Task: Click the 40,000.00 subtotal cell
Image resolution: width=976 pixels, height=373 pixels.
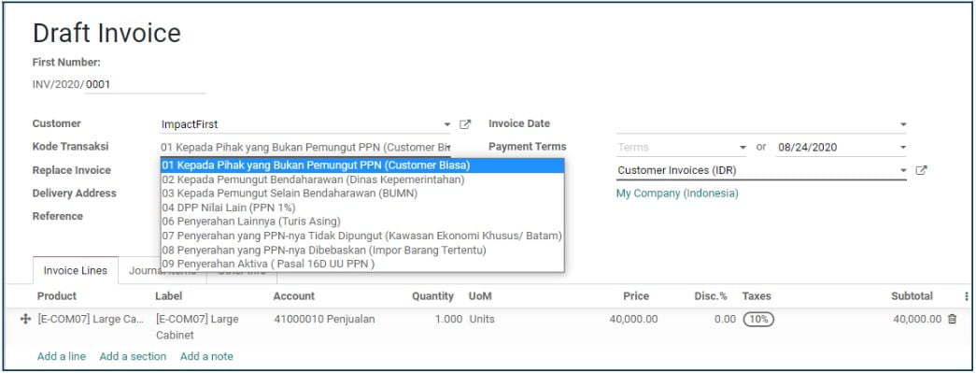Action: [x=917, y=319]
